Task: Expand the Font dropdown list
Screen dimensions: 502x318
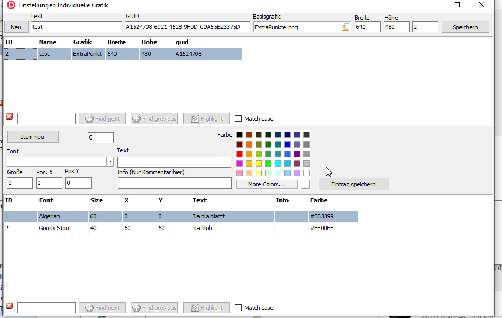Action: click(x=110, y=162)
